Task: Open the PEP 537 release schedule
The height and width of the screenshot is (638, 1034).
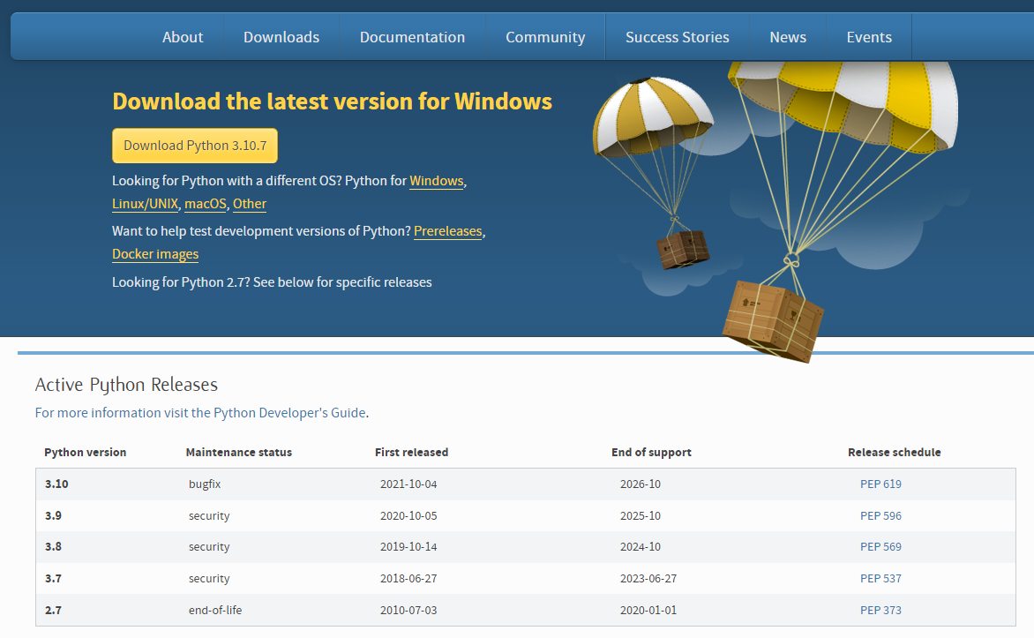Action: click(880, 578)
